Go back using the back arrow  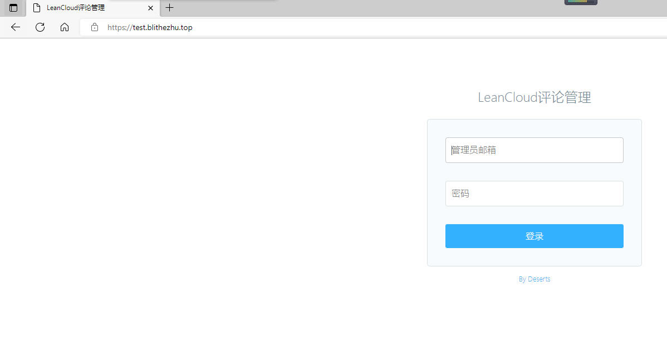pyautogui.click(x=16, y=27)
